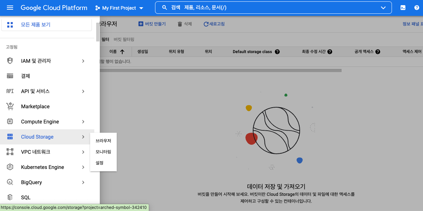Expand BigQuery submenu arrow
This screenshot has width=423, height=211.
[83, 182]
